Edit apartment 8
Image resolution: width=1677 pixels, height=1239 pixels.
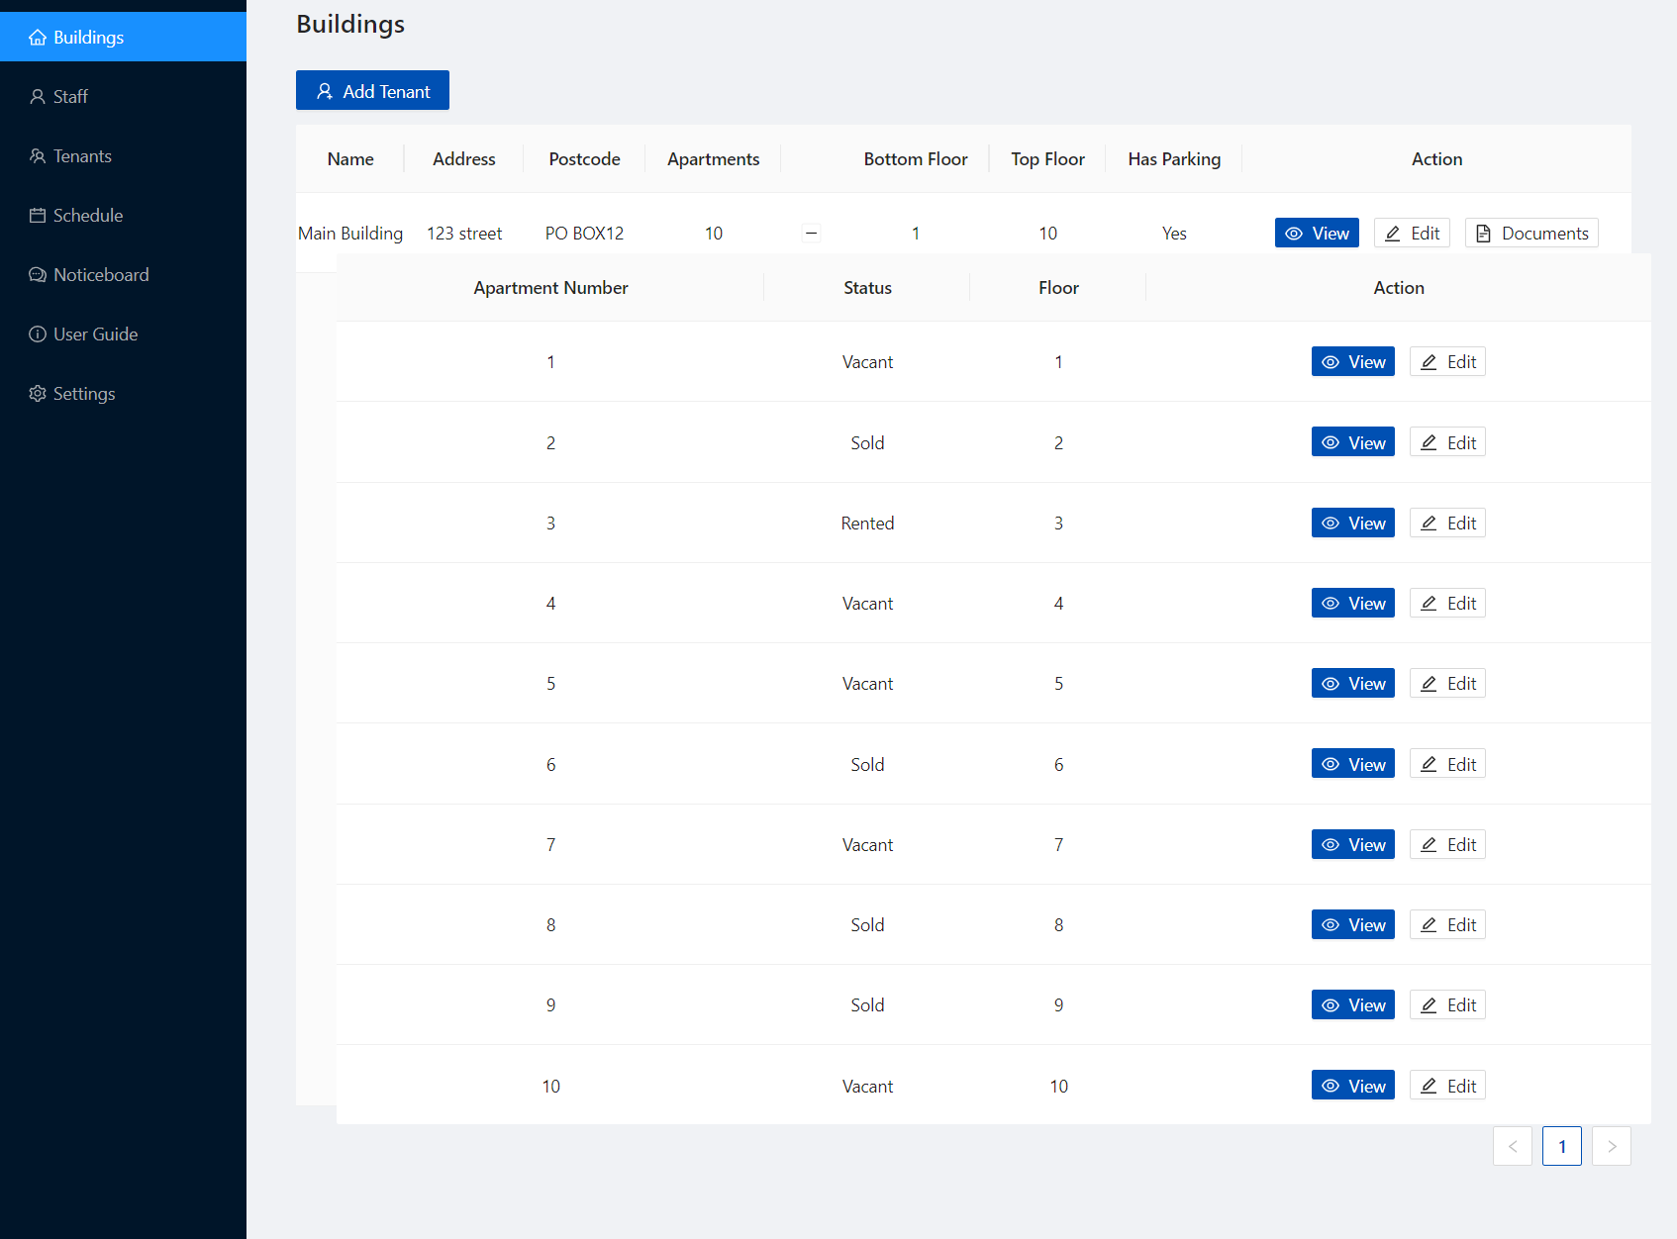point(1447,924)
